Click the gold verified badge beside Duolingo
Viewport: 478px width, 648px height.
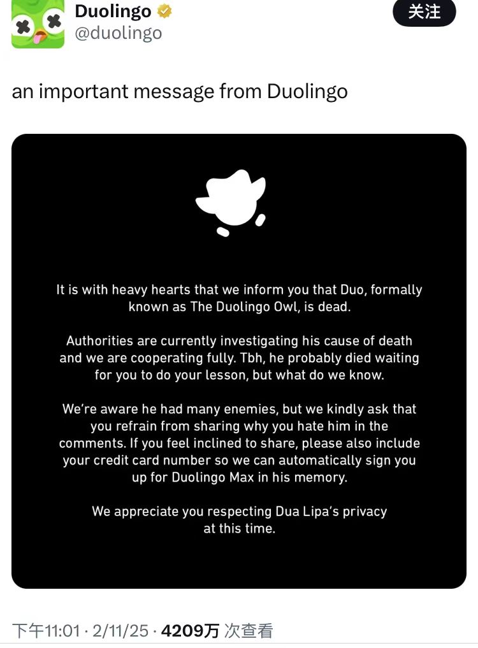click(x=164, y=11)
